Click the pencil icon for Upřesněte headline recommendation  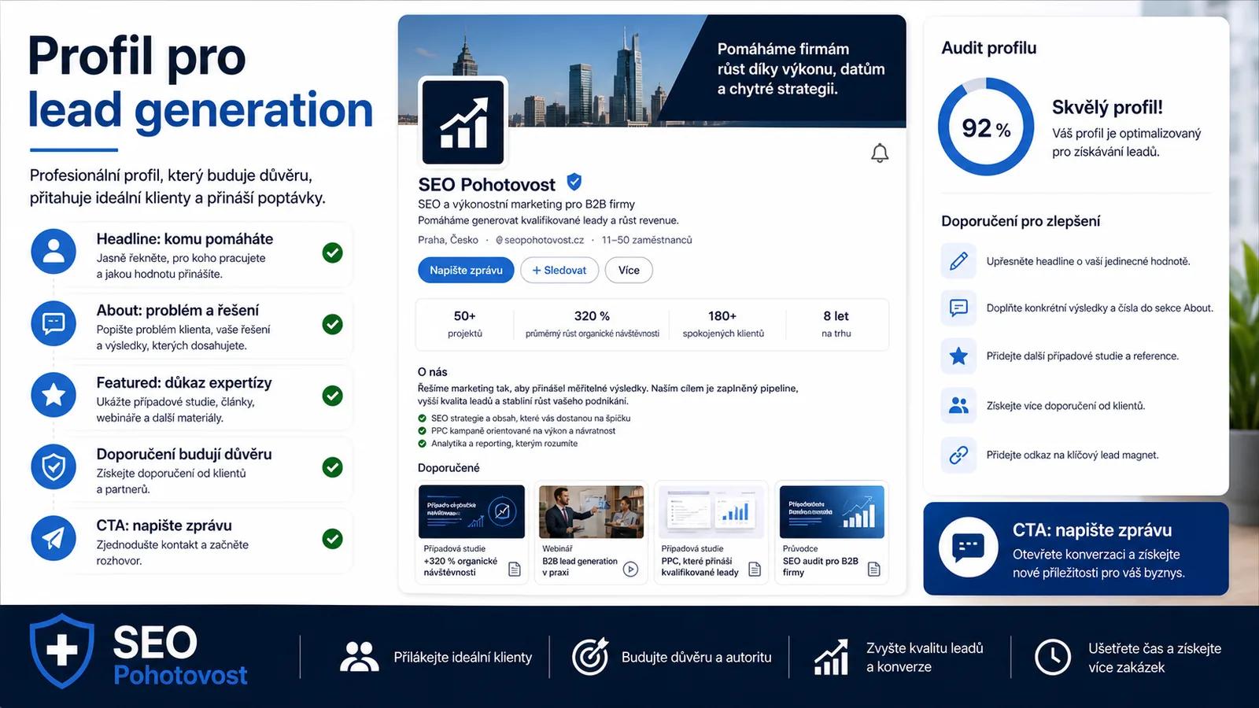[x=958, y=261]
